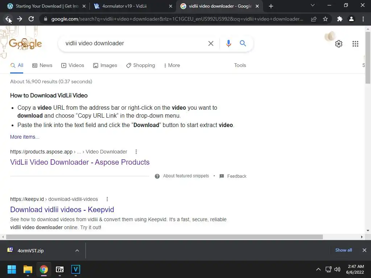
Task: Start voice search with microphone
Action: 228,43
